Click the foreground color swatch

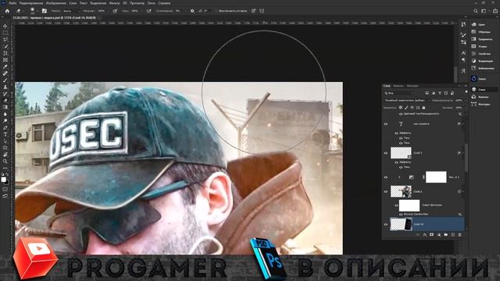3,180
